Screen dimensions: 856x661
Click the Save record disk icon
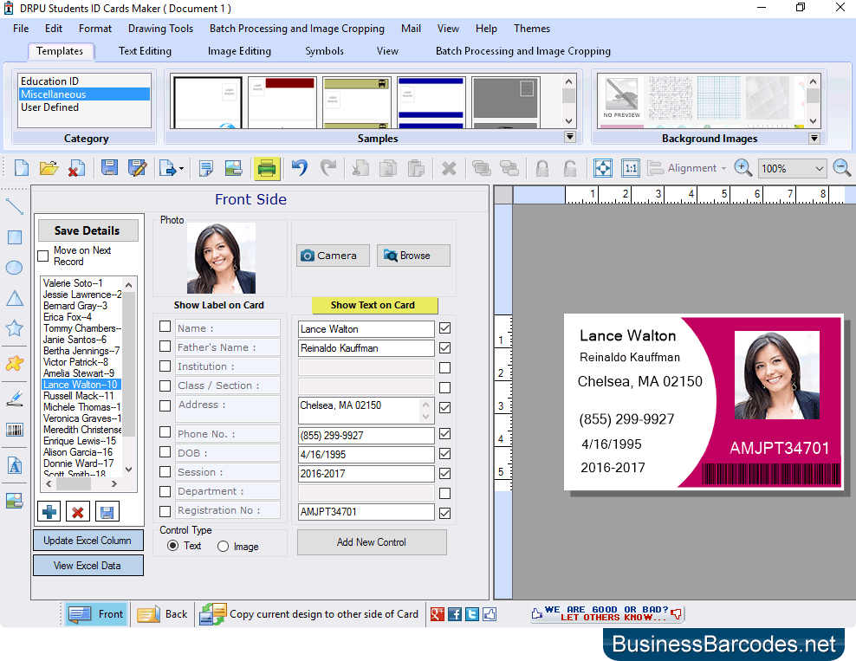point(107,512)
